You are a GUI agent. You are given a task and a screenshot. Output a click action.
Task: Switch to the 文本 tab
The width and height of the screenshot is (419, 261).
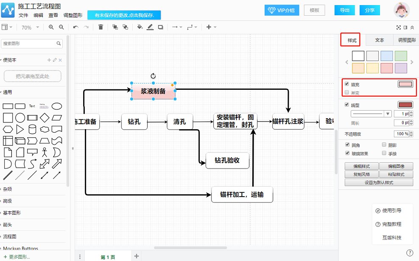tap(379, 40)
